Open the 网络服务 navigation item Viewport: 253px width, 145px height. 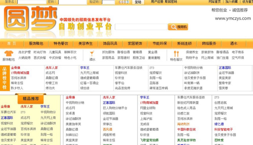tap(209, 43)
